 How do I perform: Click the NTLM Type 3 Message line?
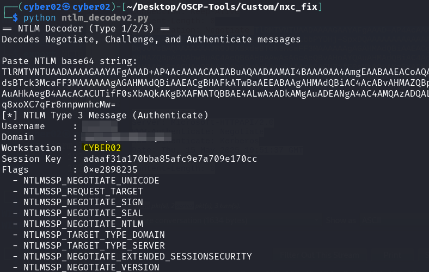(x=105, y=115)
